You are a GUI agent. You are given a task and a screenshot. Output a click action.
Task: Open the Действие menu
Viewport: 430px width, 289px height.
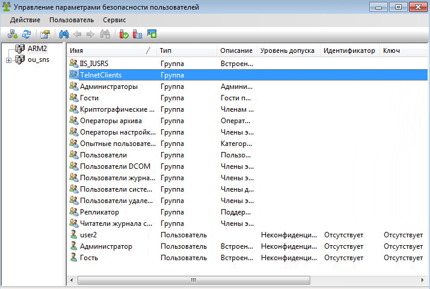(x=25, y=20)
